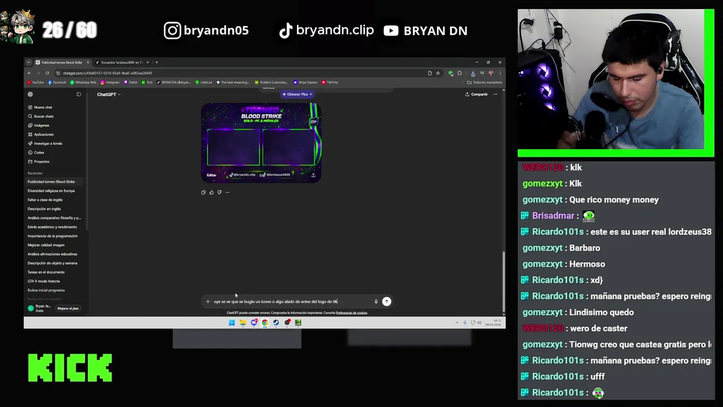The height and width of the screenshot is (407, 723).
Task: Click the Mejorar el plan button
Action: (68, 309)
